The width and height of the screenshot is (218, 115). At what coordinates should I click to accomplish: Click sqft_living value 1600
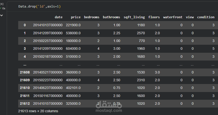(141, 96)
